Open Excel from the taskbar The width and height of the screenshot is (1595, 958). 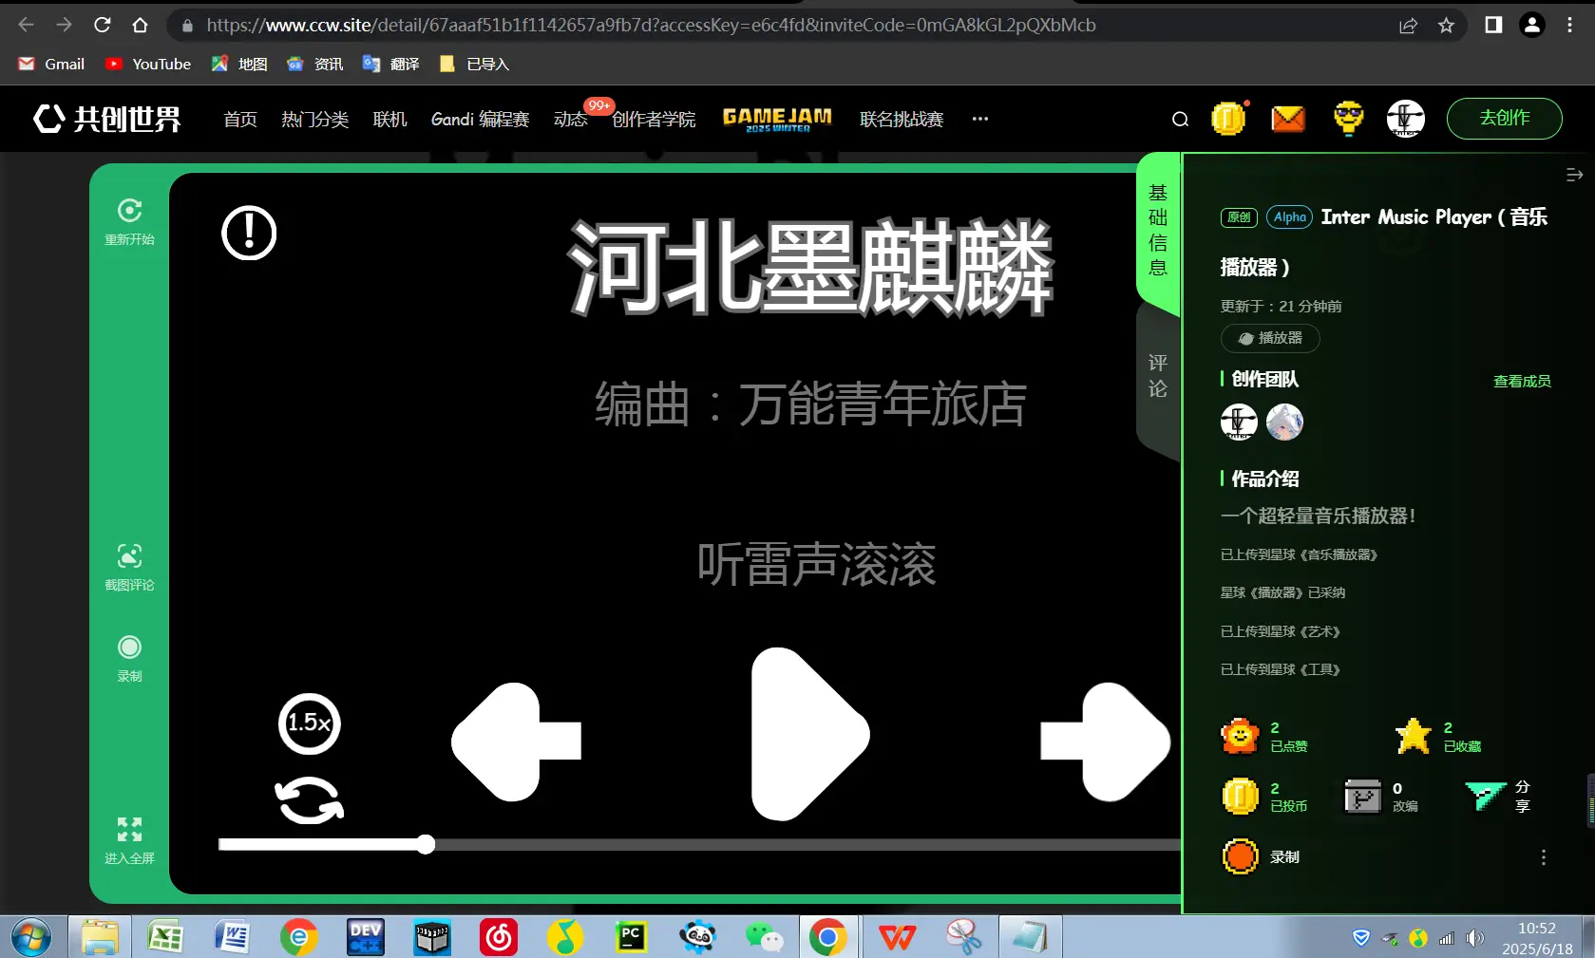(x=165, y=937)
